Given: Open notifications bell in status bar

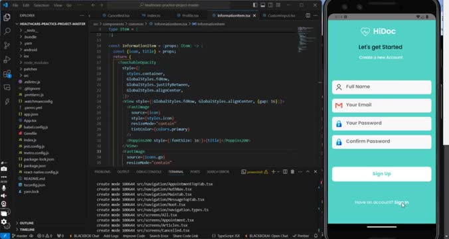Looking at the screenshot, I should pyautogui.click(x=315, y=236).
